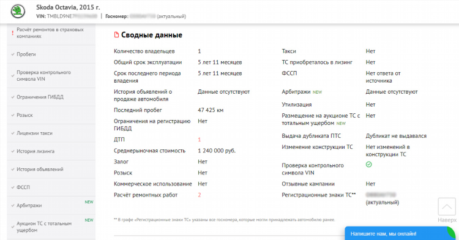Click the 1 240 000 руб. value

point(217,151)
